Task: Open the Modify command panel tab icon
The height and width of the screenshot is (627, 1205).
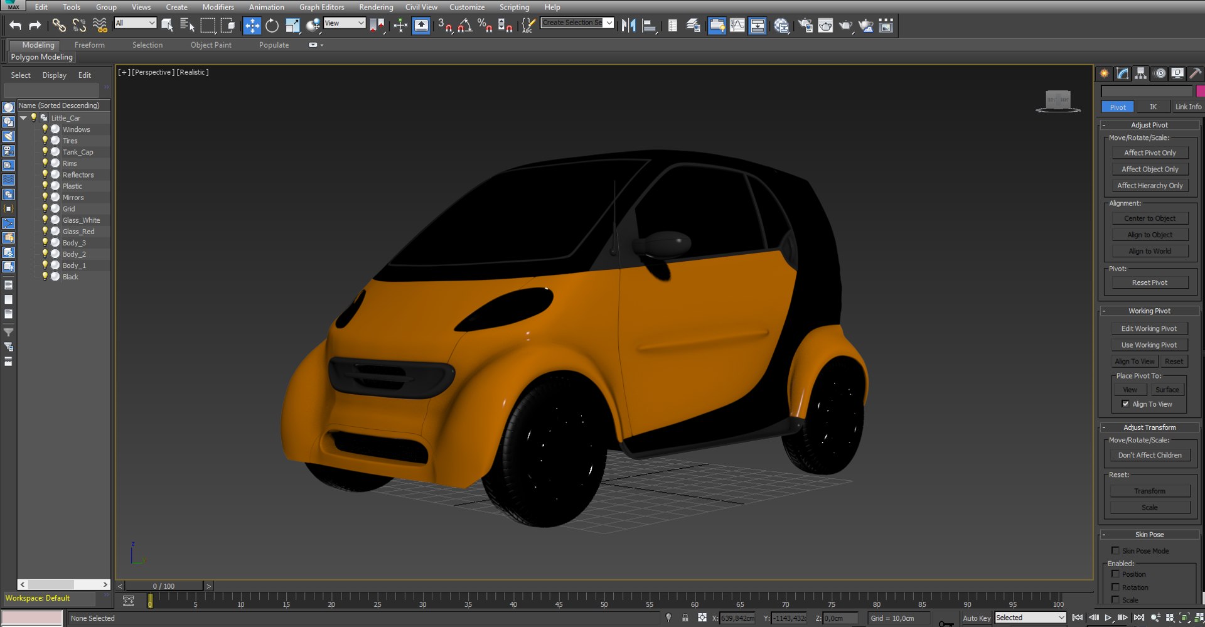Action: 1123,73
